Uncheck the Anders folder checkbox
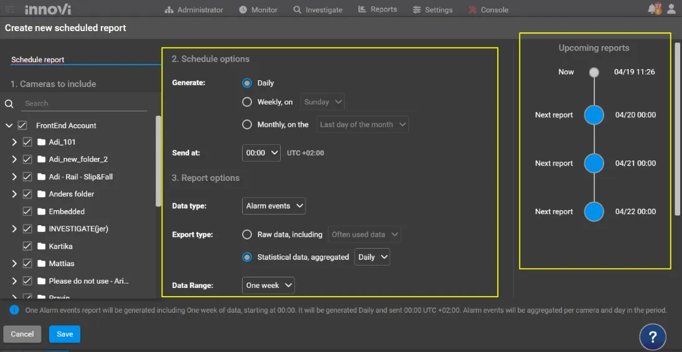 [27, 194]
